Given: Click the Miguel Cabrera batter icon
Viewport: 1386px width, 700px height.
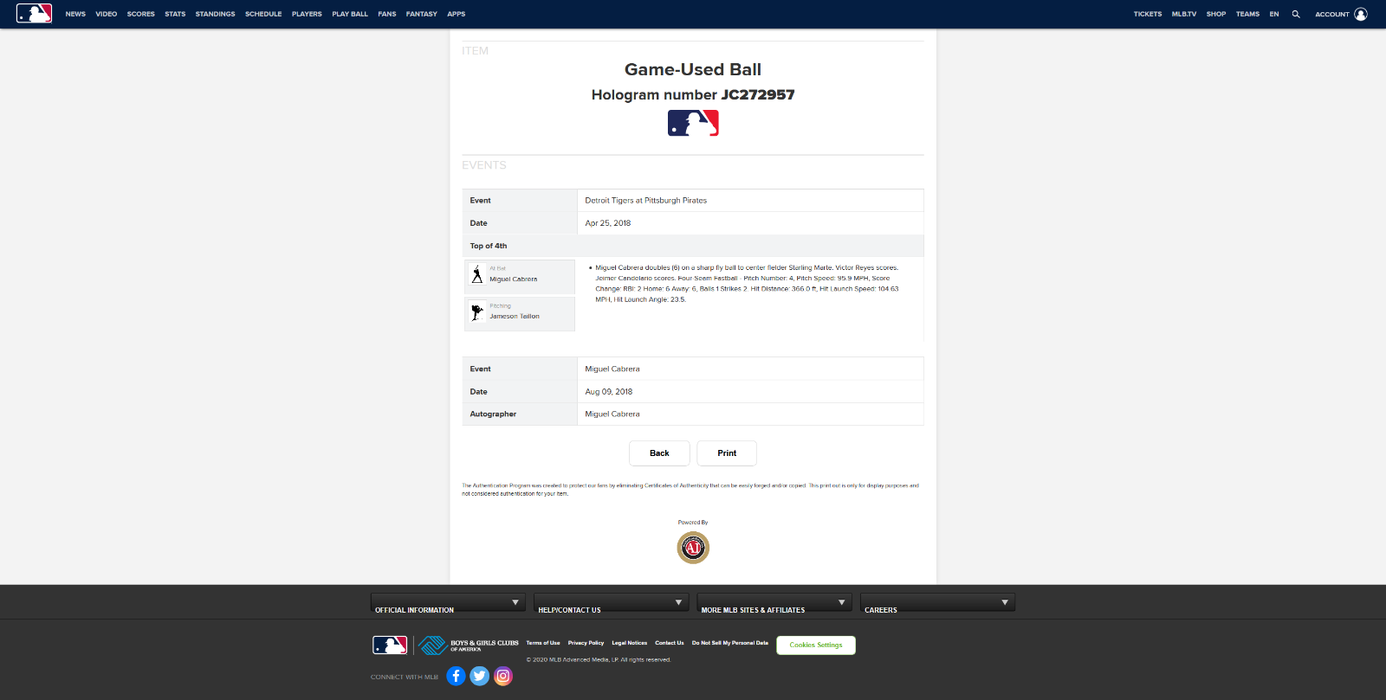Looking at the screenshot, I should click(477, 275).
